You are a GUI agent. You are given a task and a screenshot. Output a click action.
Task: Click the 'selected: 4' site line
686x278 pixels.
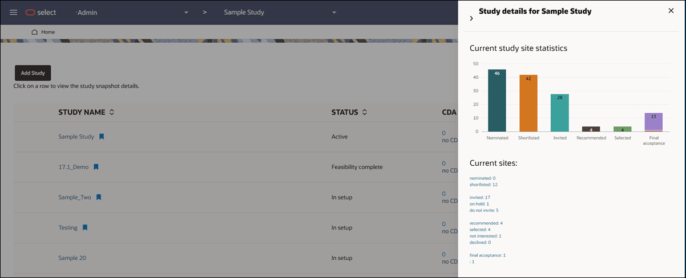(x=480, y=230)
